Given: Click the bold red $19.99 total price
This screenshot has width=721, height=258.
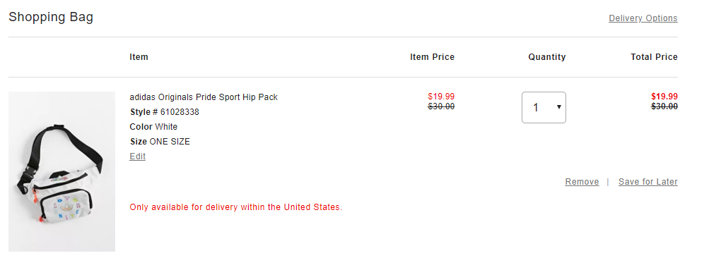Looking at the screenshot, I should 664,97.
